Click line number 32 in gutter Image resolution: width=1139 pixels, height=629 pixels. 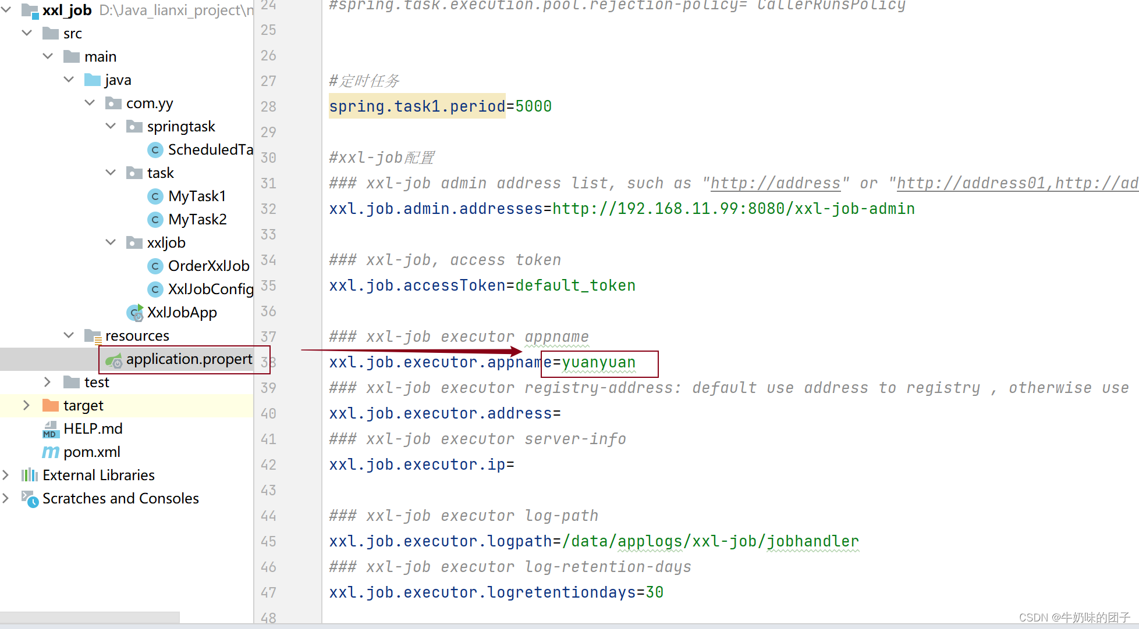click(x=268, y=209)
